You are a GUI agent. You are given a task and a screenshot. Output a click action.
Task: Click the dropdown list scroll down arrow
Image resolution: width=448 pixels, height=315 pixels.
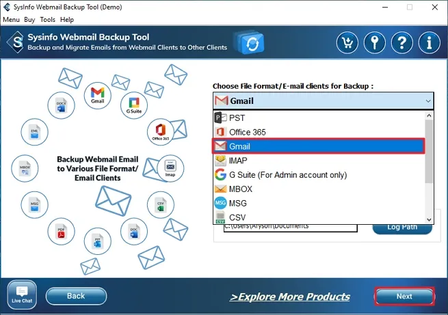tap(429, 219)
